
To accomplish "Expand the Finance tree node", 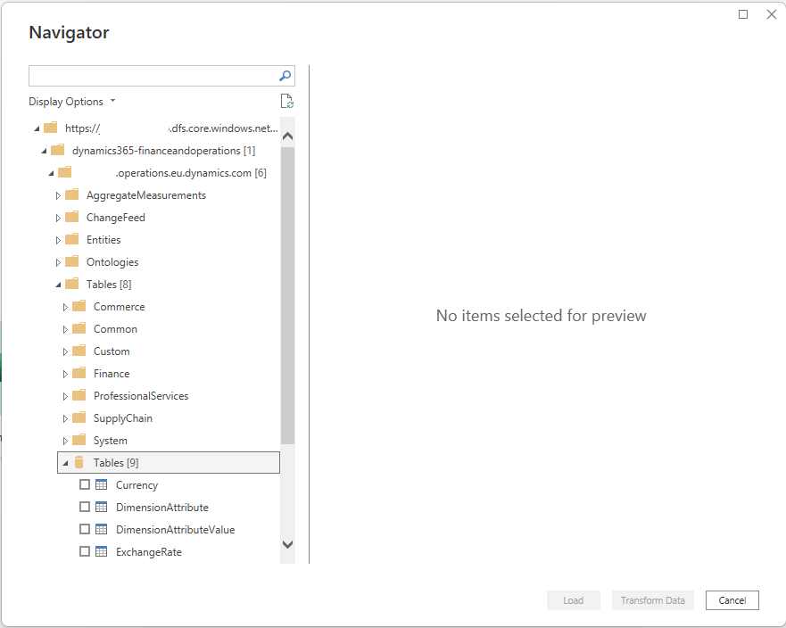I will coord(64,373).
